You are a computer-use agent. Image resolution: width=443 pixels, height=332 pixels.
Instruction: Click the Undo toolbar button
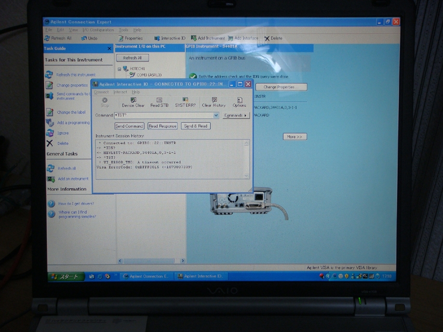(x=89, y=38)
